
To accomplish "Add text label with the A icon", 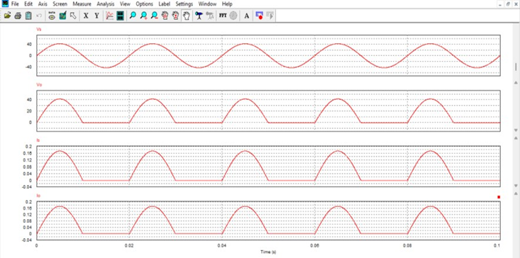I will click(x=246, y=16).
